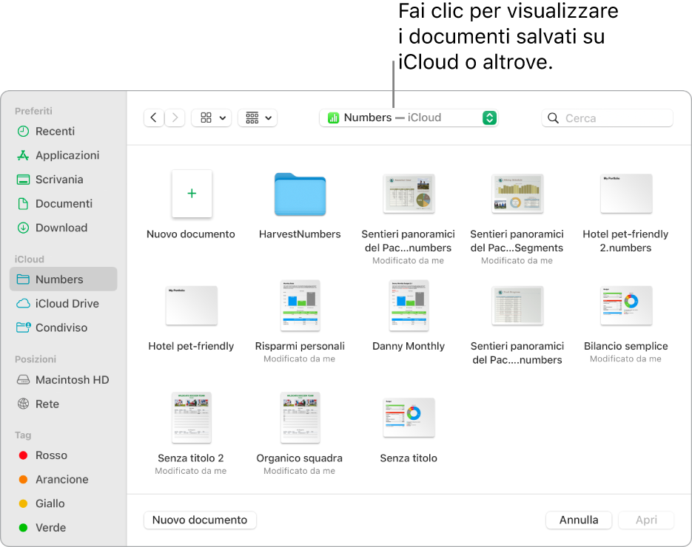The width and height of the screenshot is (692, 547).
Task: Click the back navigation arrow
Action: tap(153, 118)
